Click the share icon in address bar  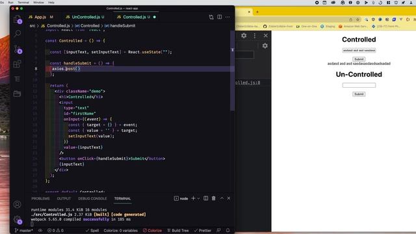click(351, 19)
